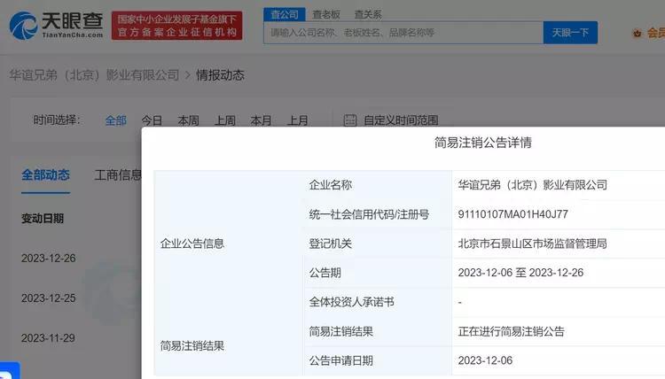
Task: Select the 上周 time filter
Action: (x=225, y=120)
